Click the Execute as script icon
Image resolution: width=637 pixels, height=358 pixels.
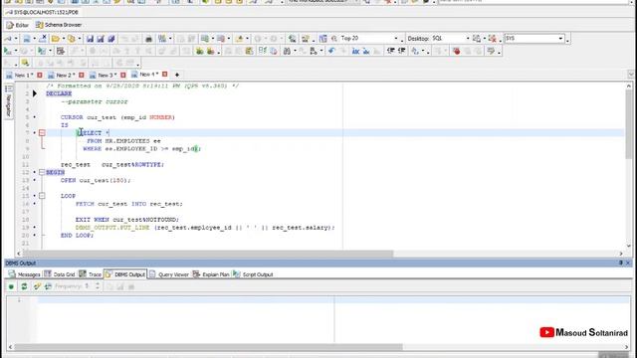coord(42,51)
